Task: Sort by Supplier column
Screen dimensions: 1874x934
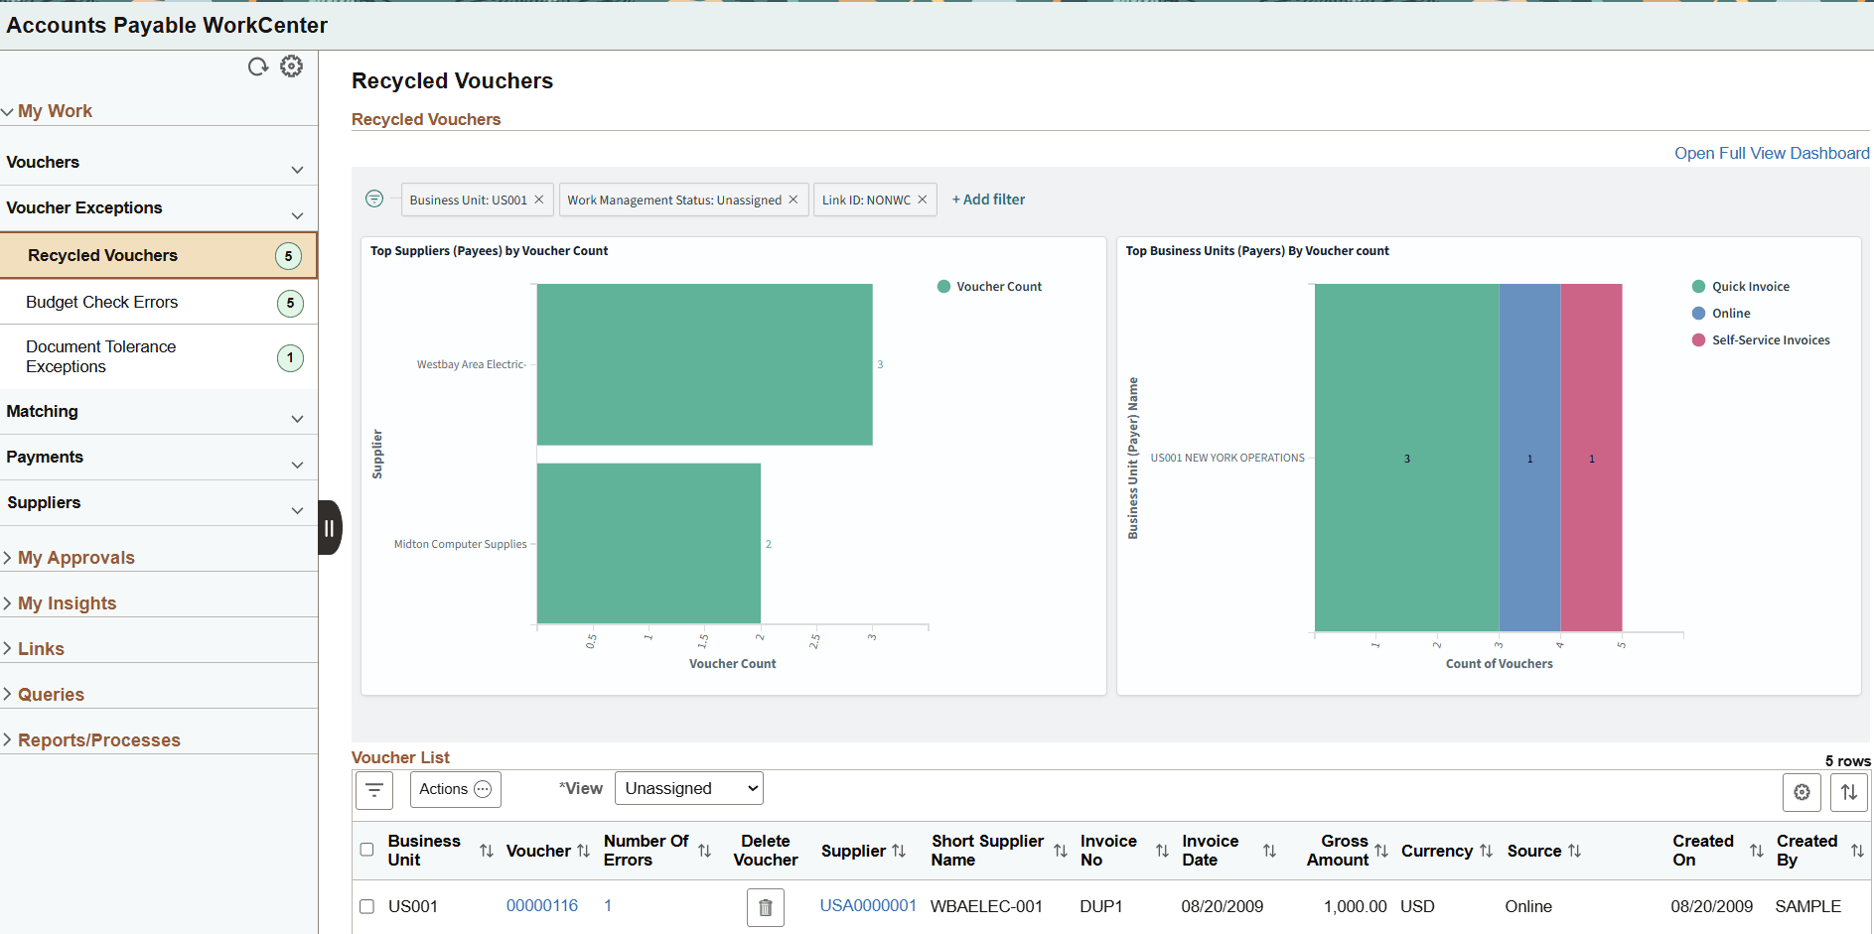Action: (x=899, y=851)
